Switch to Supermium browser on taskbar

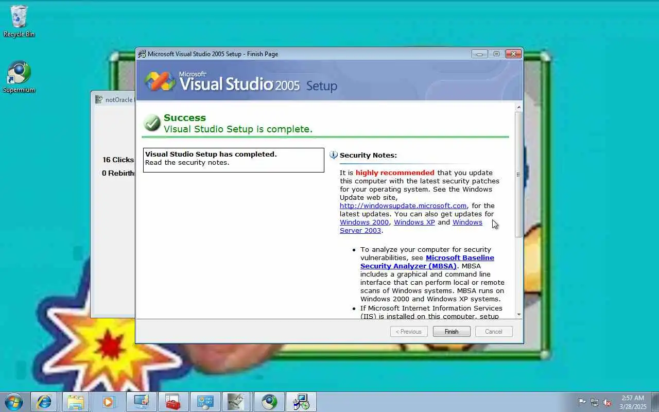269,402
